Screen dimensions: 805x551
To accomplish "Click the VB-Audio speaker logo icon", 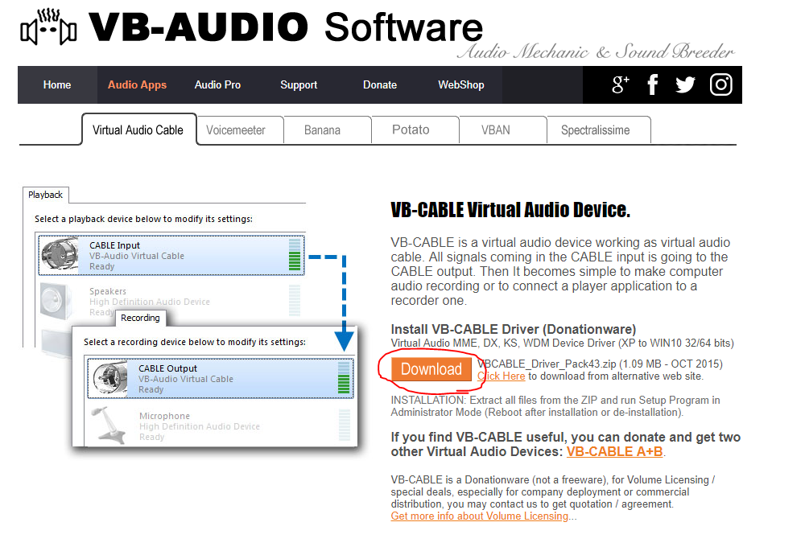I will [x=48, y=27].
